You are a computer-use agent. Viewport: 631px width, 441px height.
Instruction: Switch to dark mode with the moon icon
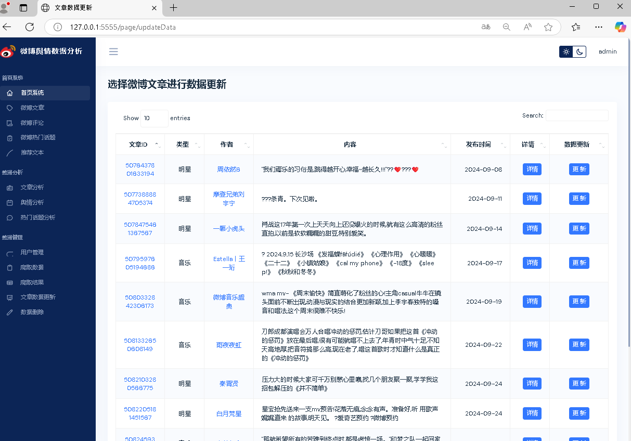[x=580, y=51]
